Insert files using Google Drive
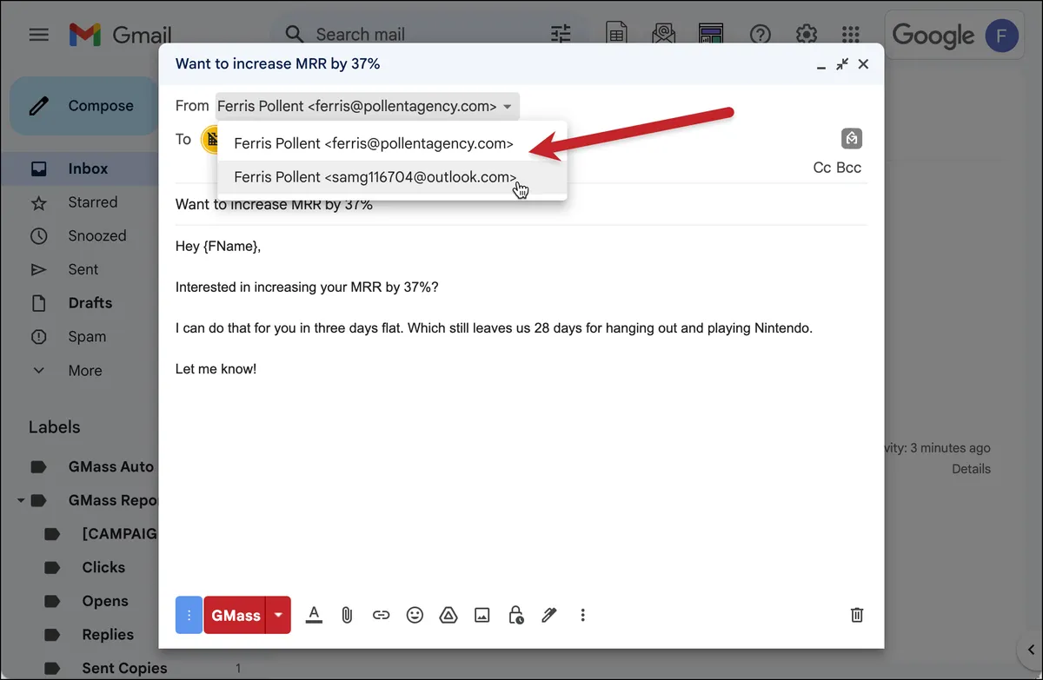Screen dimensions: 1043x680 [448, 615]
